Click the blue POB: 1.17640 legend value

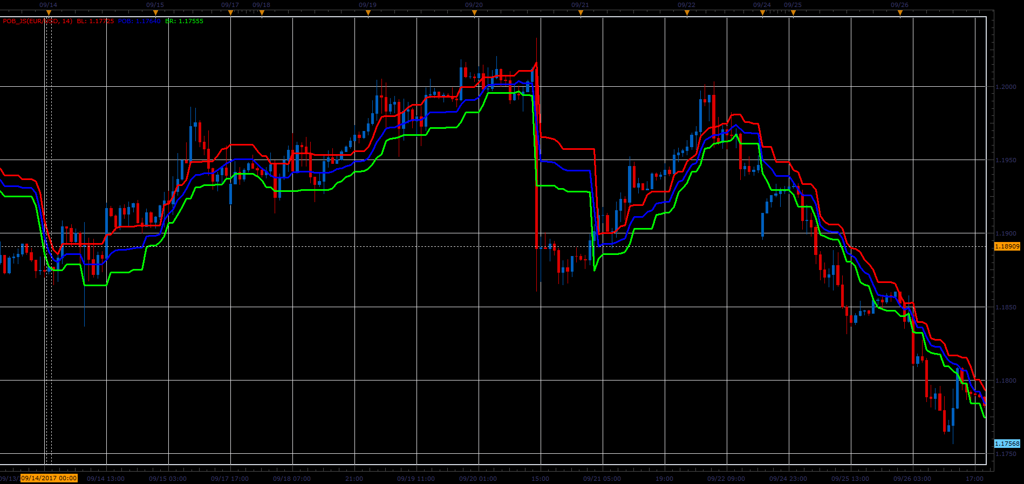pos(139,21)
